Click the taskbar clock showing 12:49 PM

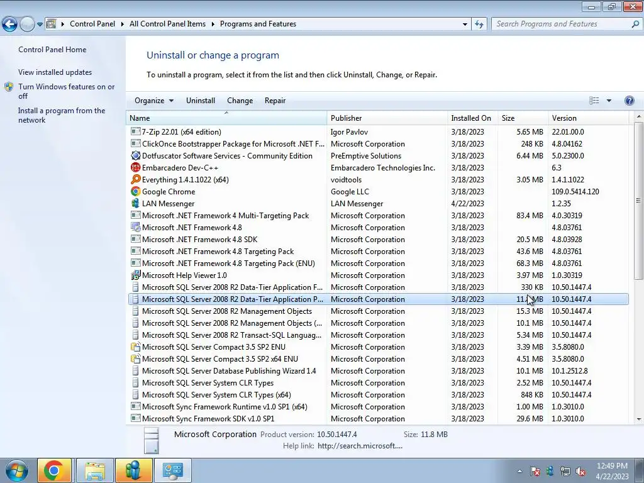click(612, 471)
